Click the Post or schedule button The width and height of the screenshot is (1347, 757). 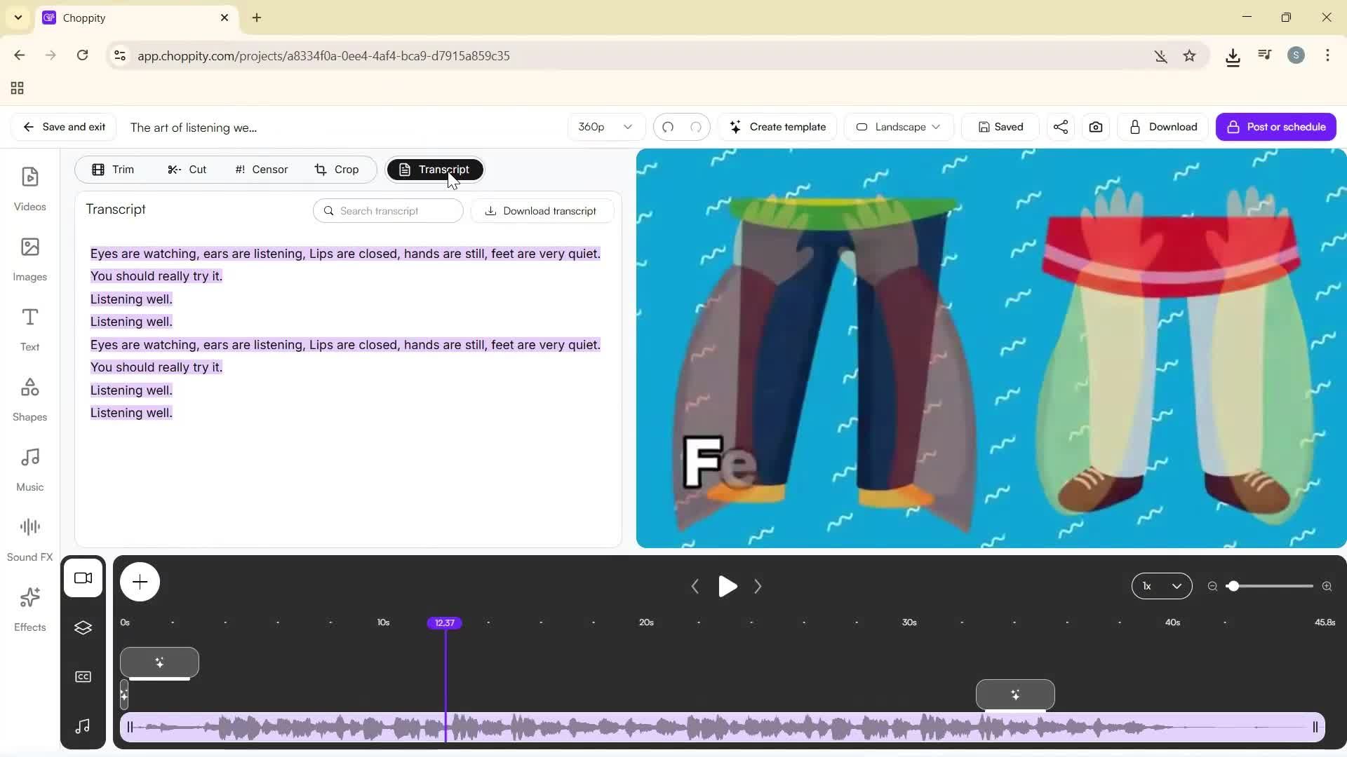[1276, 127]
